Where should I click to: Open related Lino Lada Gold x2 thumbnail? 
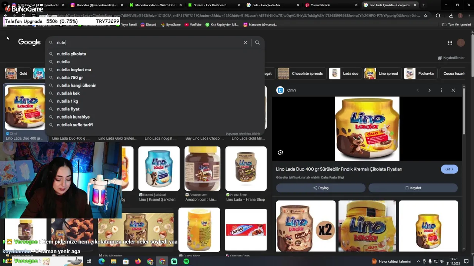coord(306,226)
